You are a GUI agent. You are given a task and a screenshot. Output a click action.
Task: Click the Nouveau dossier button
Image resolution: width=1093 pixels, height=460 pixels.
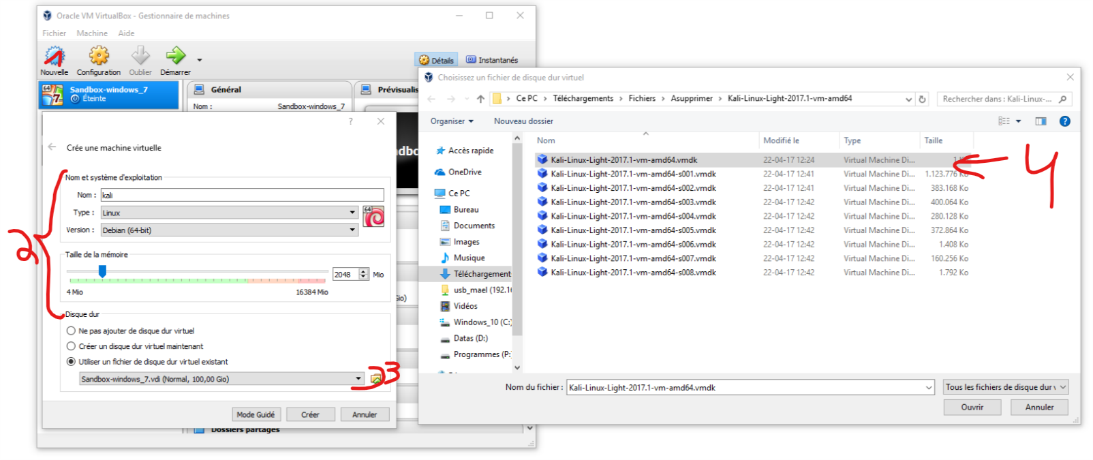[x=523, y=121]
